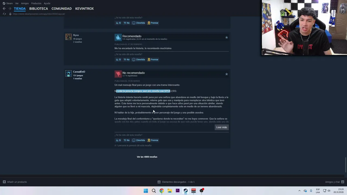Open the Ver menu

tap(17, 3)
